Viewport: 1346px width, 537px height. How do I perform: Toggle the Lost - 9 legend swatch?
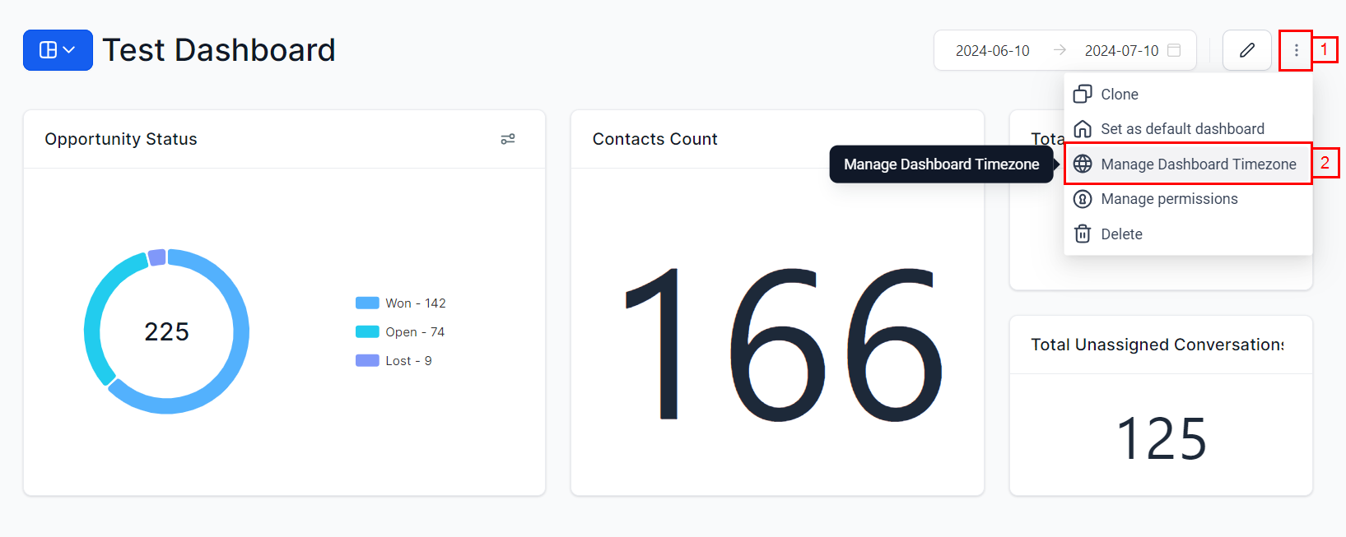[367, 361]
